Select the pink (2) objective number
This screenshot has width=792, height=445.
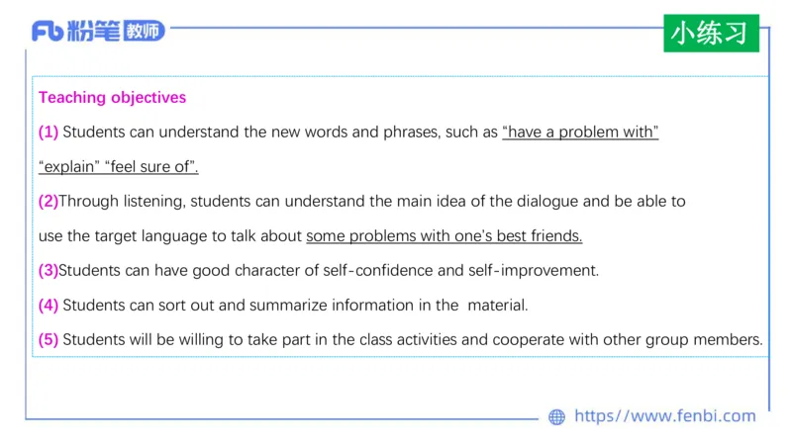point(49,202)
